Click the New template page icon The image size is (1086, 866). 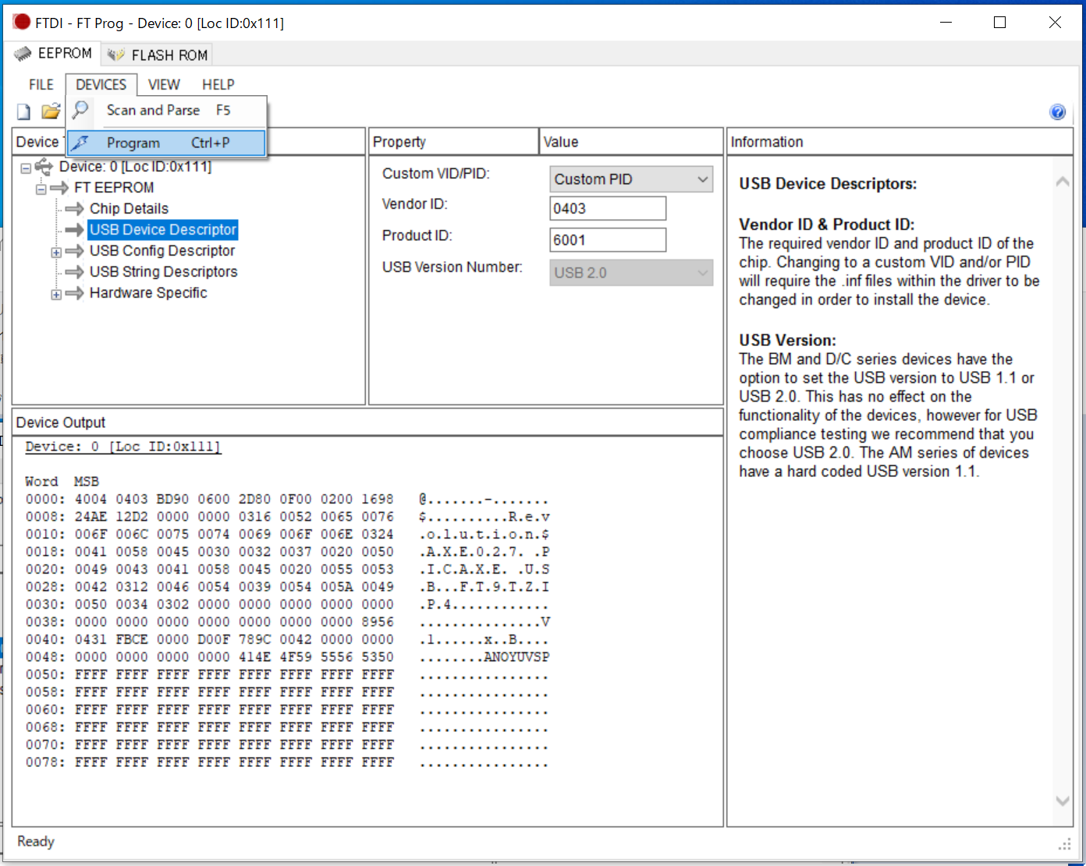[x=24, y=111]
